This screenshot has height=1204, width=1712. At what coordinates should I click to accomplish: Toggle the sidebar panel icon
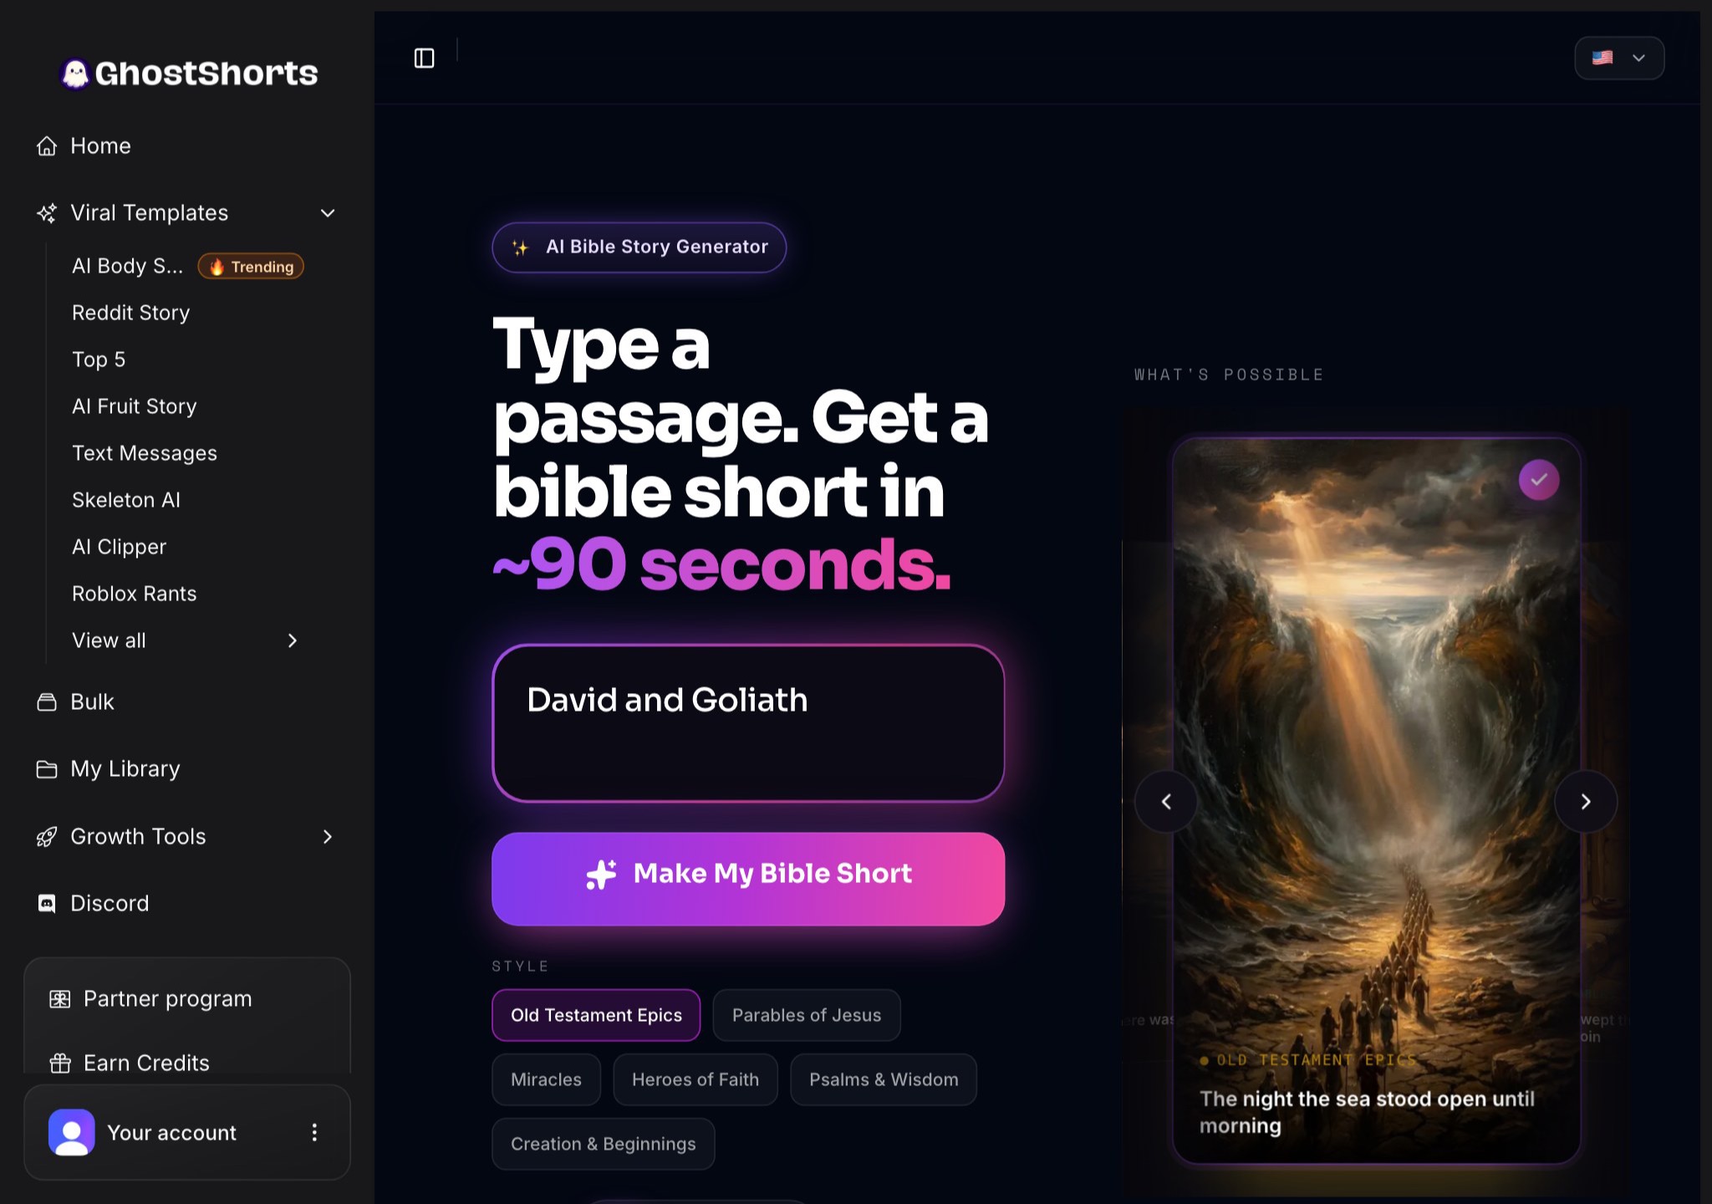424,58
